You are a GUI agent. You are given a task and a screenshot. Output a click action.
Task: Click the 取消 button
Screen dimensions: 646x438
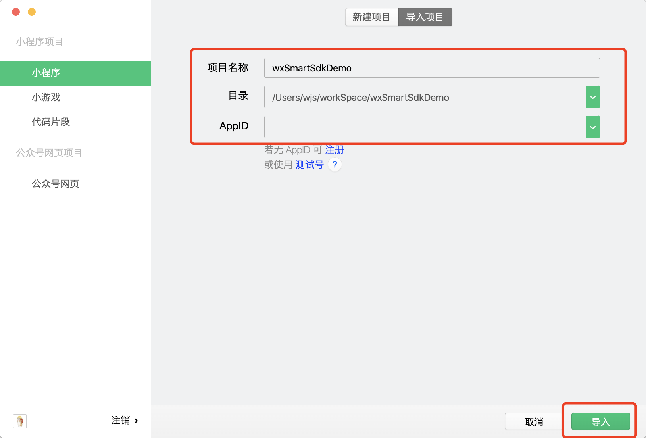coord(534,421)
